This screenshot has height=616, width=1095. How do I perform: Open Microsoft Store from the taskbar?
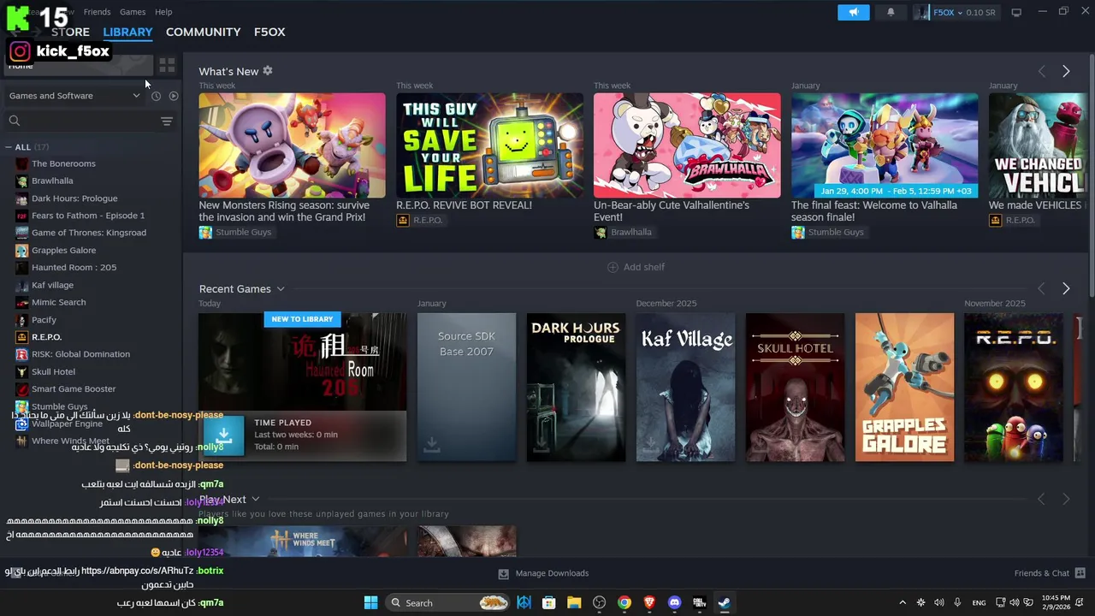(x=549, y=603)
